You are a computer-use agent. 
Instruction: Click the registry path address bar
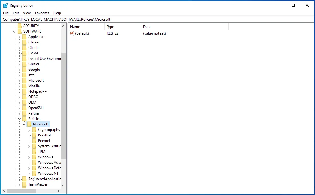(157, 19)
